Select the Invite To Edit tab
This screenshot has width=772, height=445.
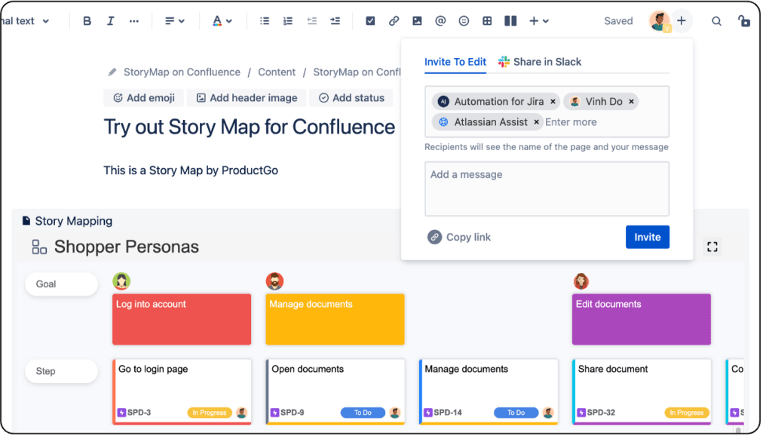point(455,62)
